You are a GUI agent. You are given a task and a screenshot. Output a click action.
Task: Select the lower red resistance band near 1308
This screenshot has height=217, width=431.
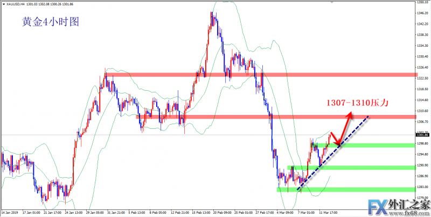pyautogui.click(x=259, y=117)
